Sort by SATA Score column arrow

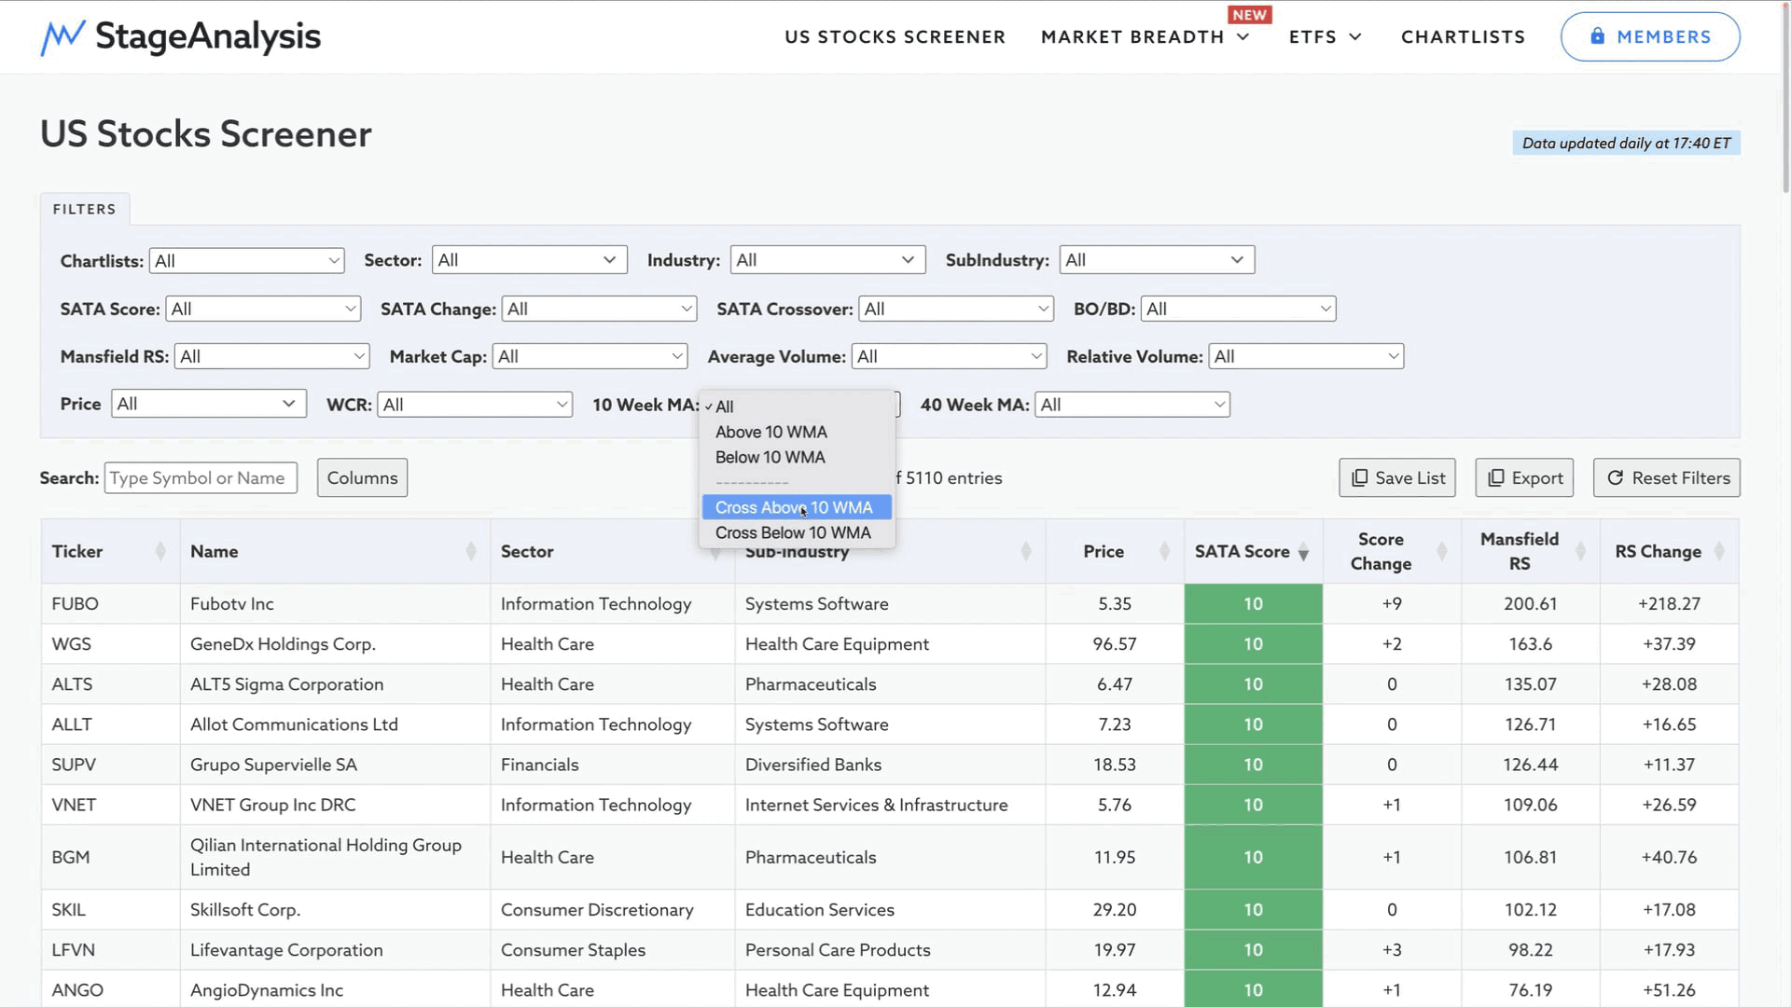(x=1303, y=554)
